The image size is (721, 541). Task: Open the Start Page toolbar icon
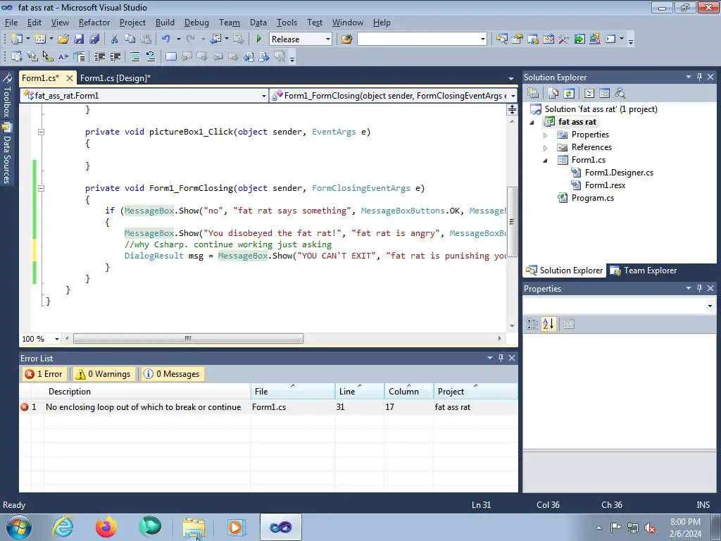click(x=579, y=39)
